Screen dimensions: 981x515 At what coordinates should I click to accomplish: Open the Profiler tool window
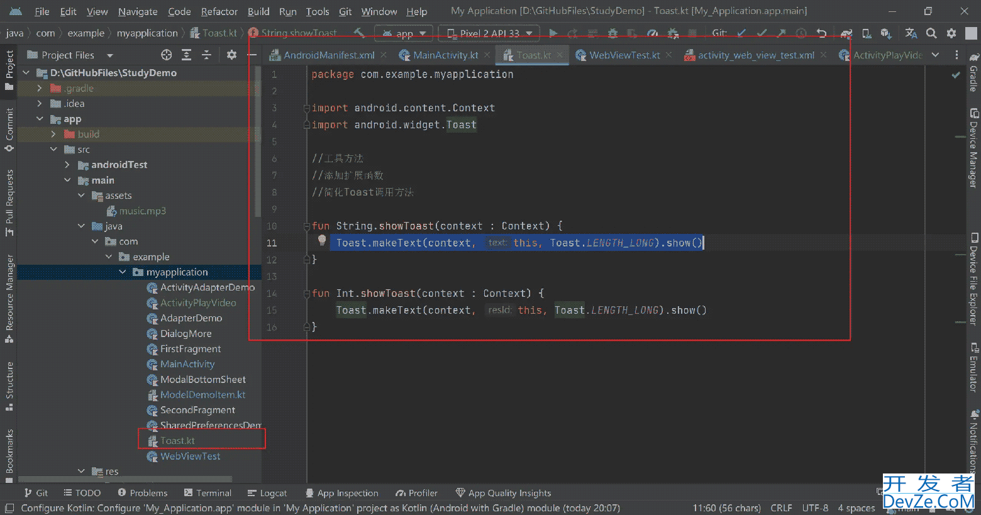pos(416,493)
